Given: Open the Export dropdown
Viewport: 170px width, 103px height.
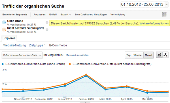Looking at the screenshot, I should click(66, 14).
